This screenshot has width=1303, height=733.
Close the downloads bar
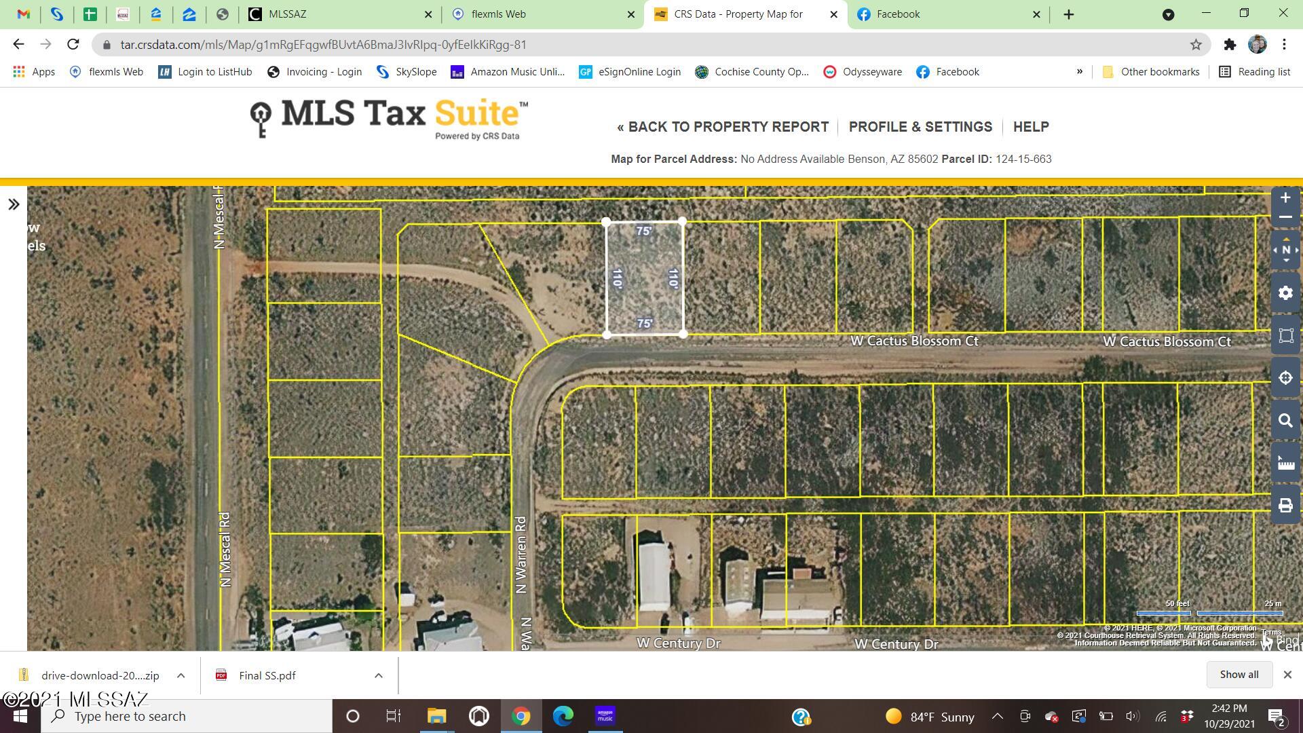click(x=1287, y=675)
